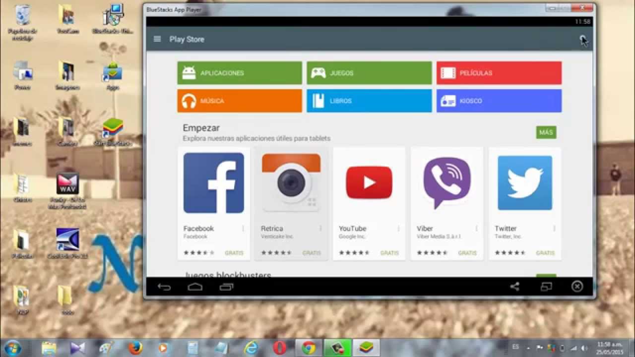Viewport: 635px width, 357px height.
Task: Open the Aplicaciones category
Action: 240,73
